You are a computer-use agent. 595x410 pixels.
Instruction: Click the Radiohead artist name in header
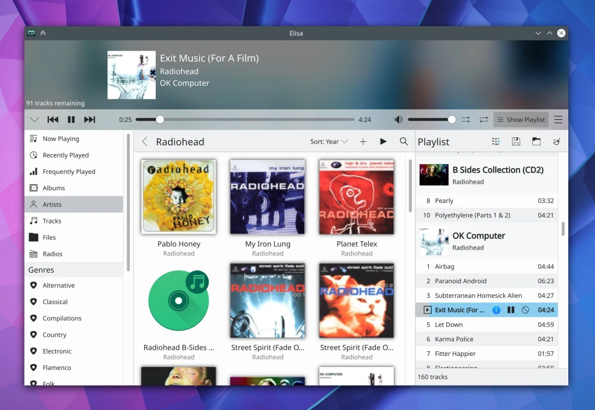tap(179, 72)
